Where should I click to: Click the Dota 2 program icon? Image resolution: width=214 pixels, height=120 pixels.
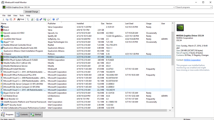(x=2, y=30)
